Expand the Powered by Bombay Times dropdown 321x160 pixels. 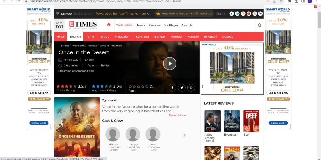pos(148,14)
